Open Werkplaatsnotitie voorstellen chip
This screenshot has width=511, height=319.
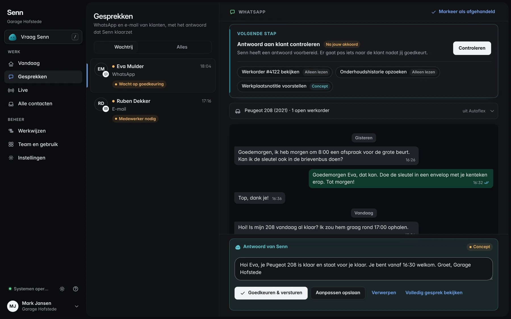tap(285, 86)
